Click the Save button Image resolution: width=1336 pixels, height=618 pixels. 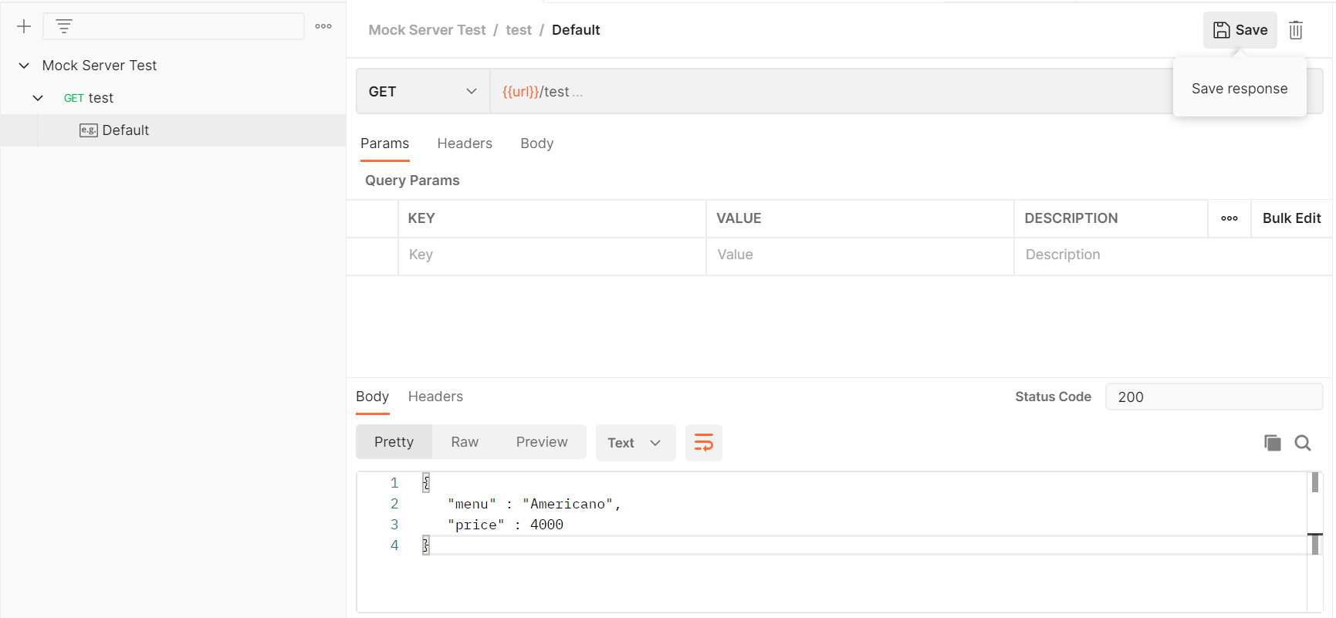[1240, 30]
